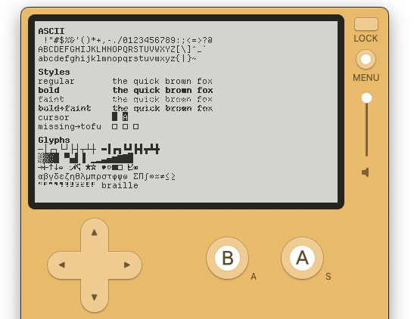Click the speaker mute icon
Screen dimensions: 414x319
tap(366, 172)
